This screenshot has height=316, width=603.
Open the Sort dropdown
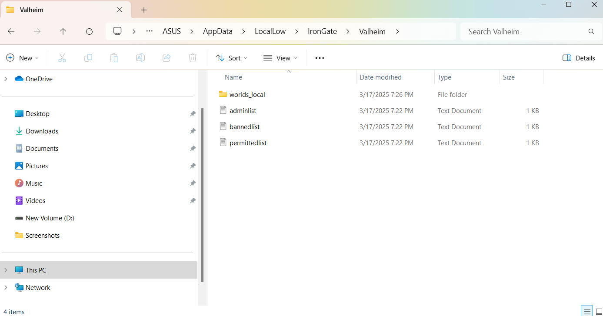231,57
